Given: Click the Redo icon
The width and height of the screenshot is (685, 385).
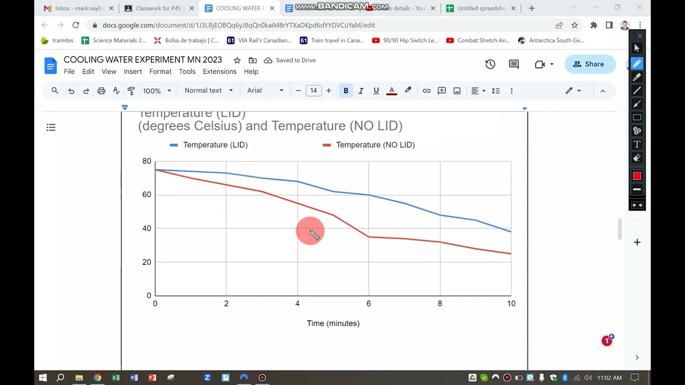Looking at the screenshot, I should (86, 91).
